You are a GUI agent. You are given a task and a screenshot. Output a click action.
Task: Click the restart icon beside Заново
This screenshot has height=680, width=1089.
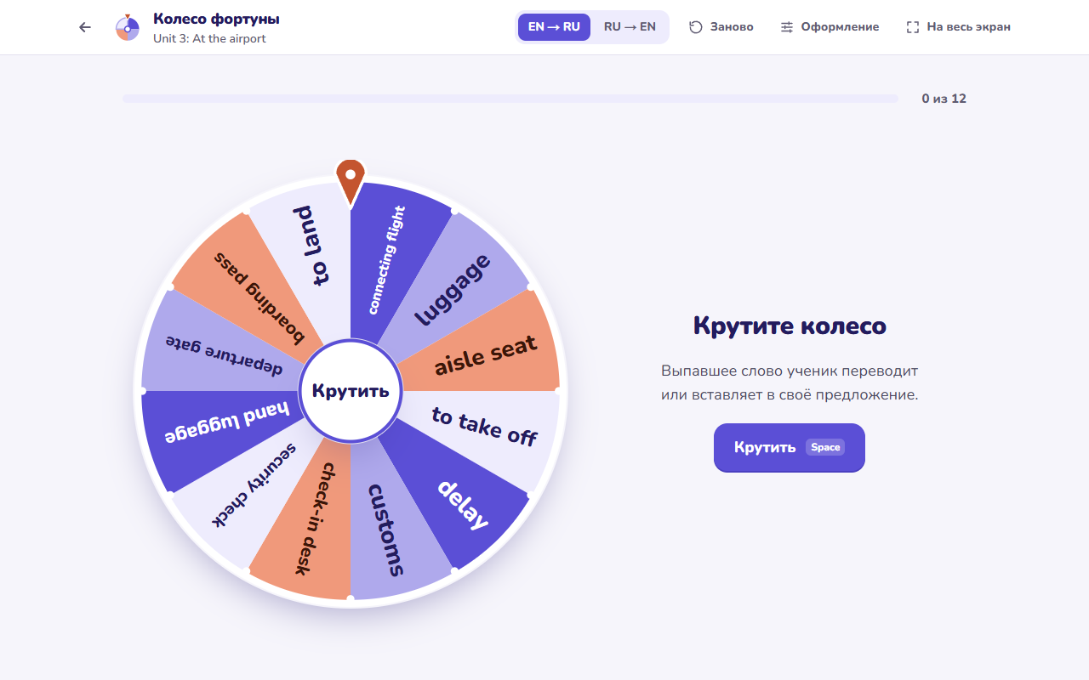pyautogui.click(x=696, y=27)
